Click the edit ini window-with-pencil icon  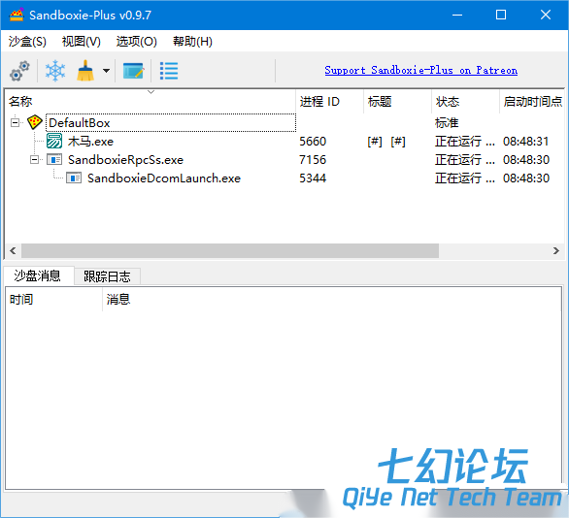click(x=134, y=71)
